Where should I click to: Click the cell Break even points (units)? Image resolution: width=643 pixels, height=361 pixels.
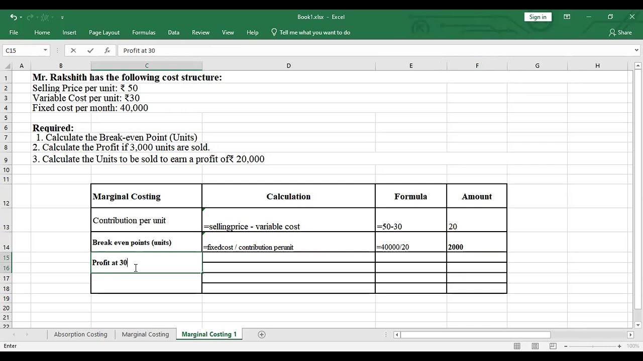[x=146, y=242]
